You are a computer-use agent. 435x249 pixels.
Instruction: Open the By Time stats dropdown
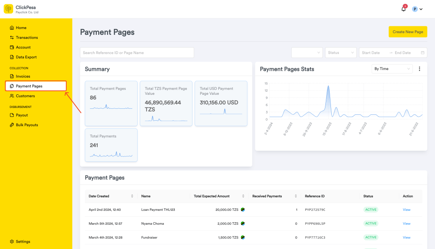[392, 69]
